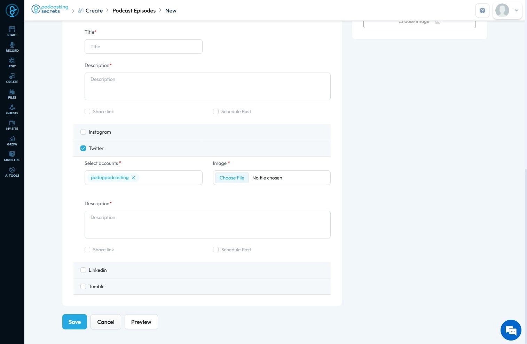Screen dimensions: 527x344
Task: Remove the poduppodcasting account tag
Action: pyautogui.click(x=133, y=178)
